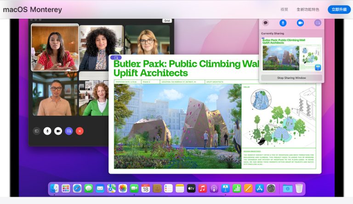Mute the microphone in FaceTime call controls
The image size is (353, 204).
47,131
